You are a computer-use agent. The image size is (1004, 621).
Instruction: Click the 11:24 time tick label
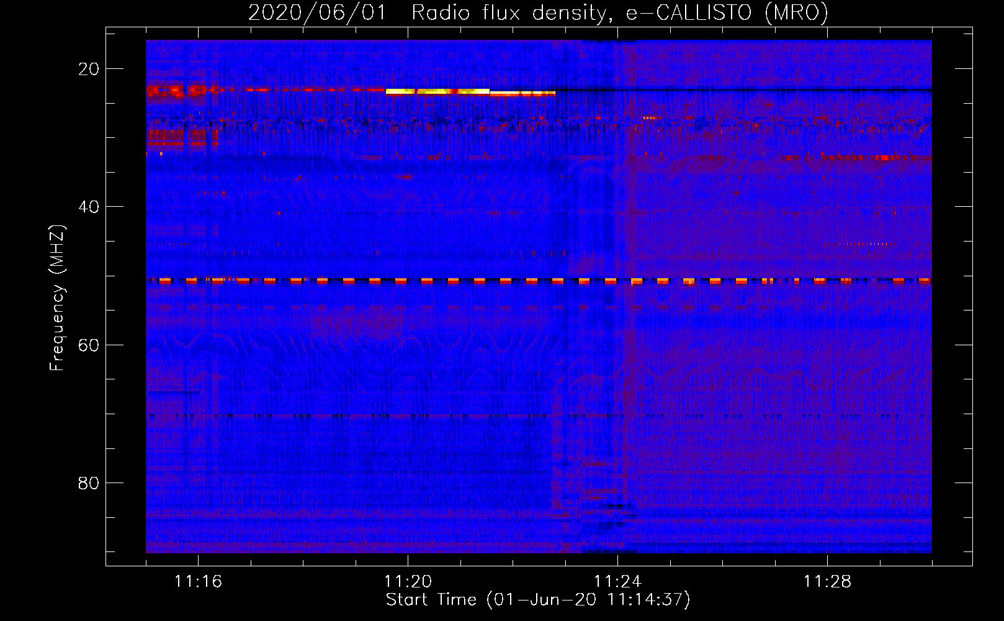(x=617, y=582)
